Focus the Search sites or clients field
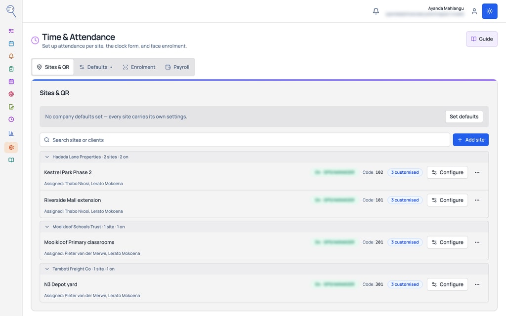The width and height of the screenshot is (506, 316). [x=245, y=140]
